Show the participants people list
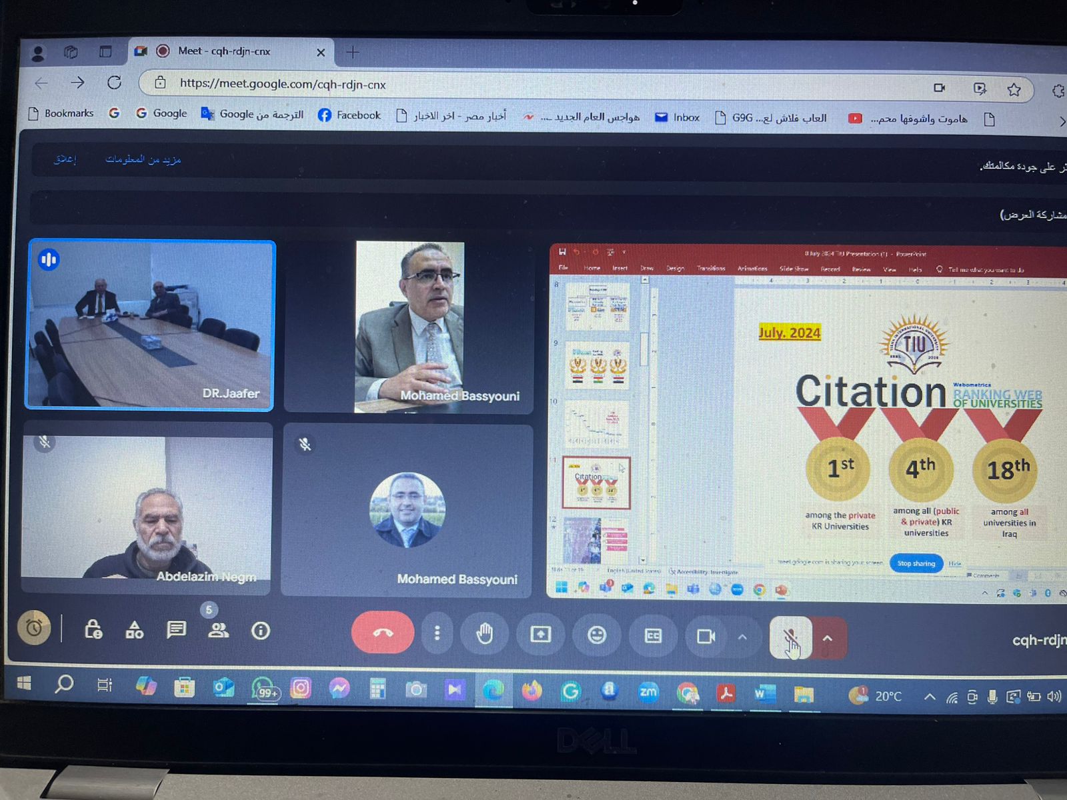Screen dimensions: 1067x800 click(218, 630)
